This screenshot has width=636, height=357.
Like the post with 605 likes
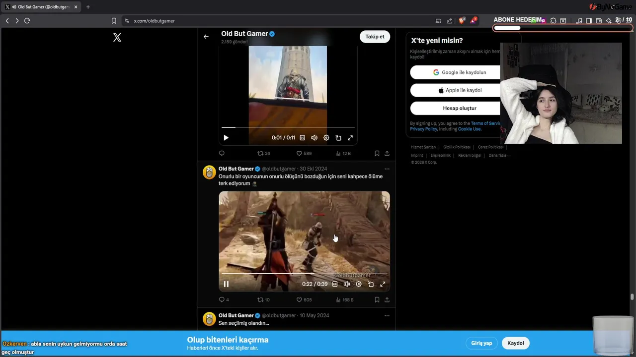[x=304, y=300]
